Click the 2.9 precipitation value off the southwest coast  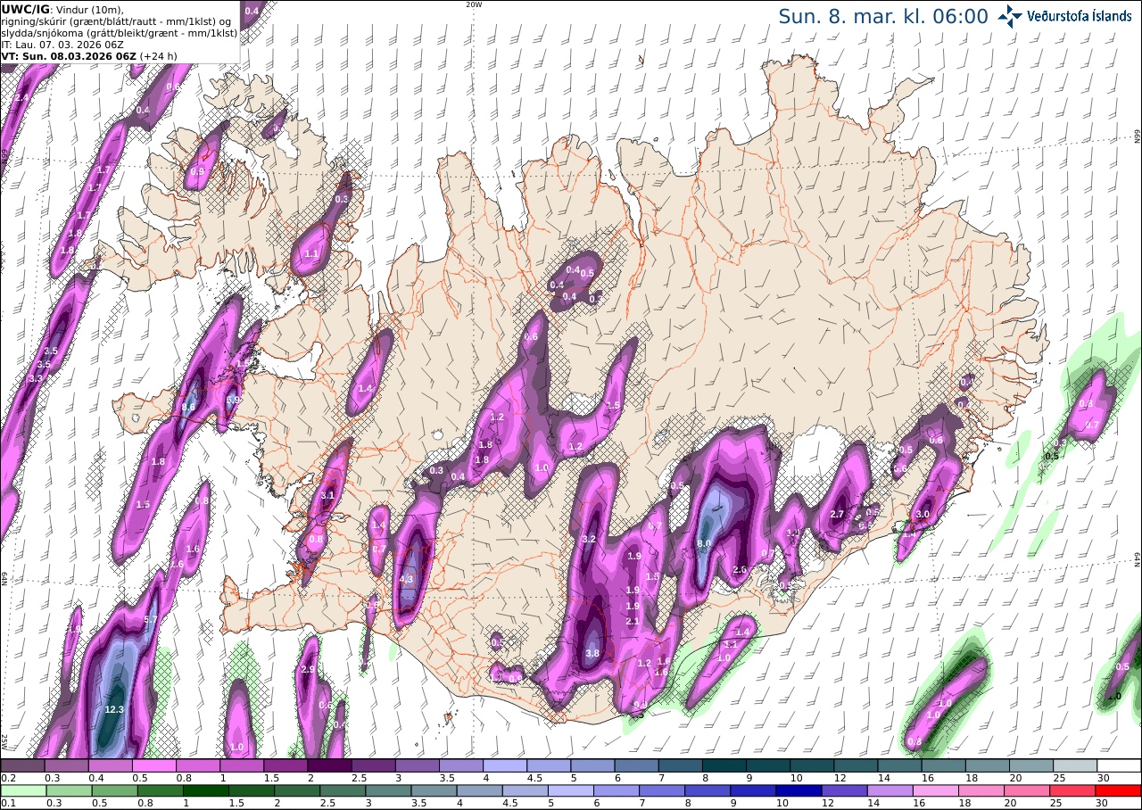[x=308, y=669]
